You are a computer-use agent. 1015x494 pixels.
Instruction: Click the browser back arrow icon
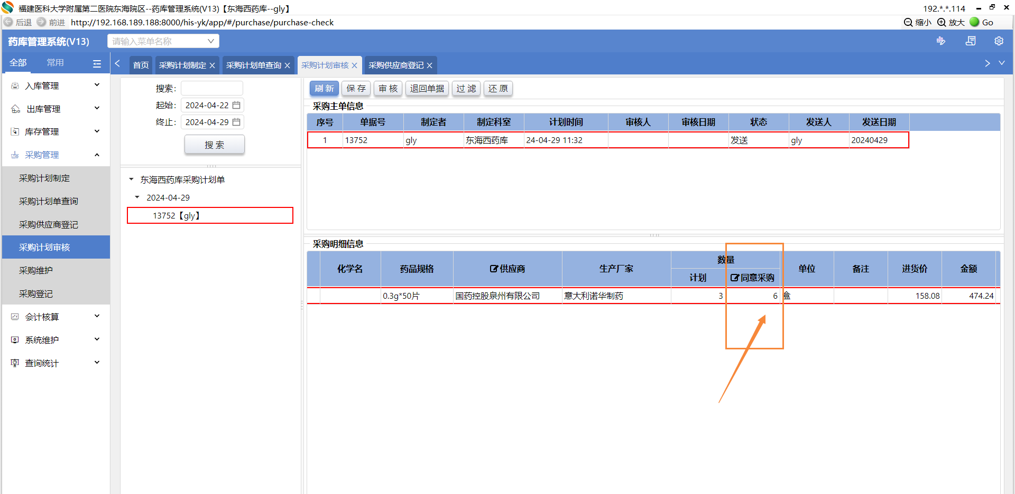pos(8,22)
